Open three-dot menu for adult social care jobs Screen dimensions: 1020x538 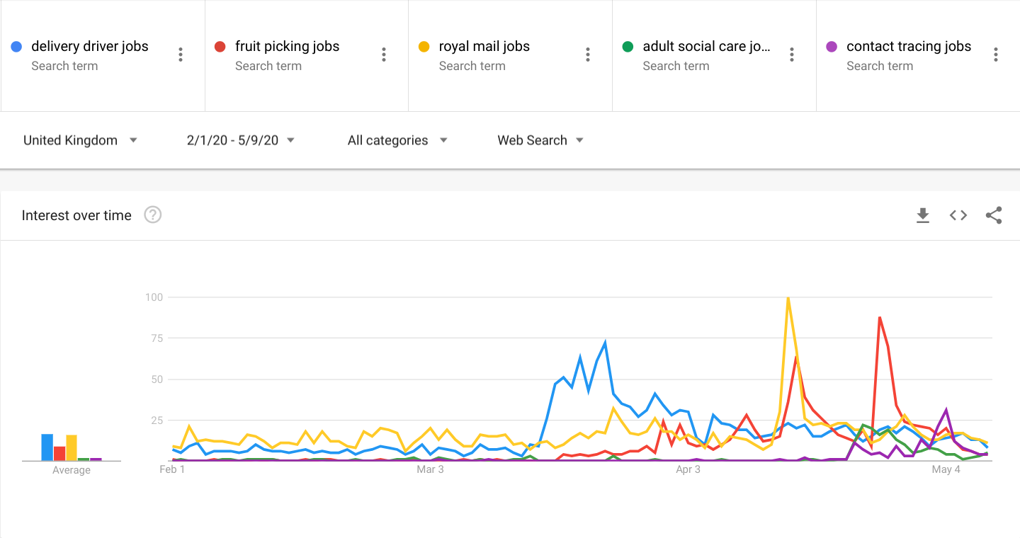792,55
